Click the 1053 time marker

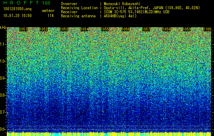[x=64, y=29]
